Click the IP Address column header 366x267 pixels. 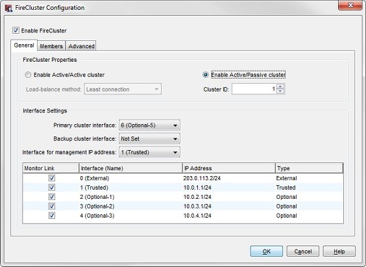(228, 168)
